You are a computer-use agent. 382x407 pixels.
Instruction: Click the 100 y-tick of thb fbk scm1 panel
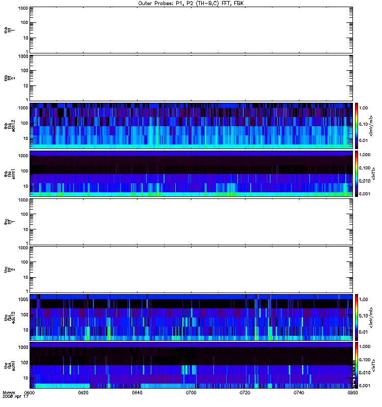pyautogui.click(x=24, y=171)
